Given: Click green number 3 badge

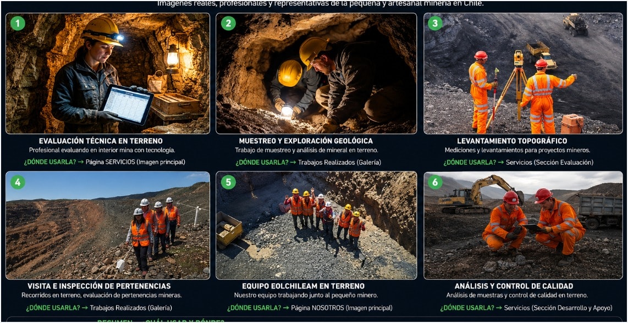Looking at the screenshot, I should (x=436, y=23).
